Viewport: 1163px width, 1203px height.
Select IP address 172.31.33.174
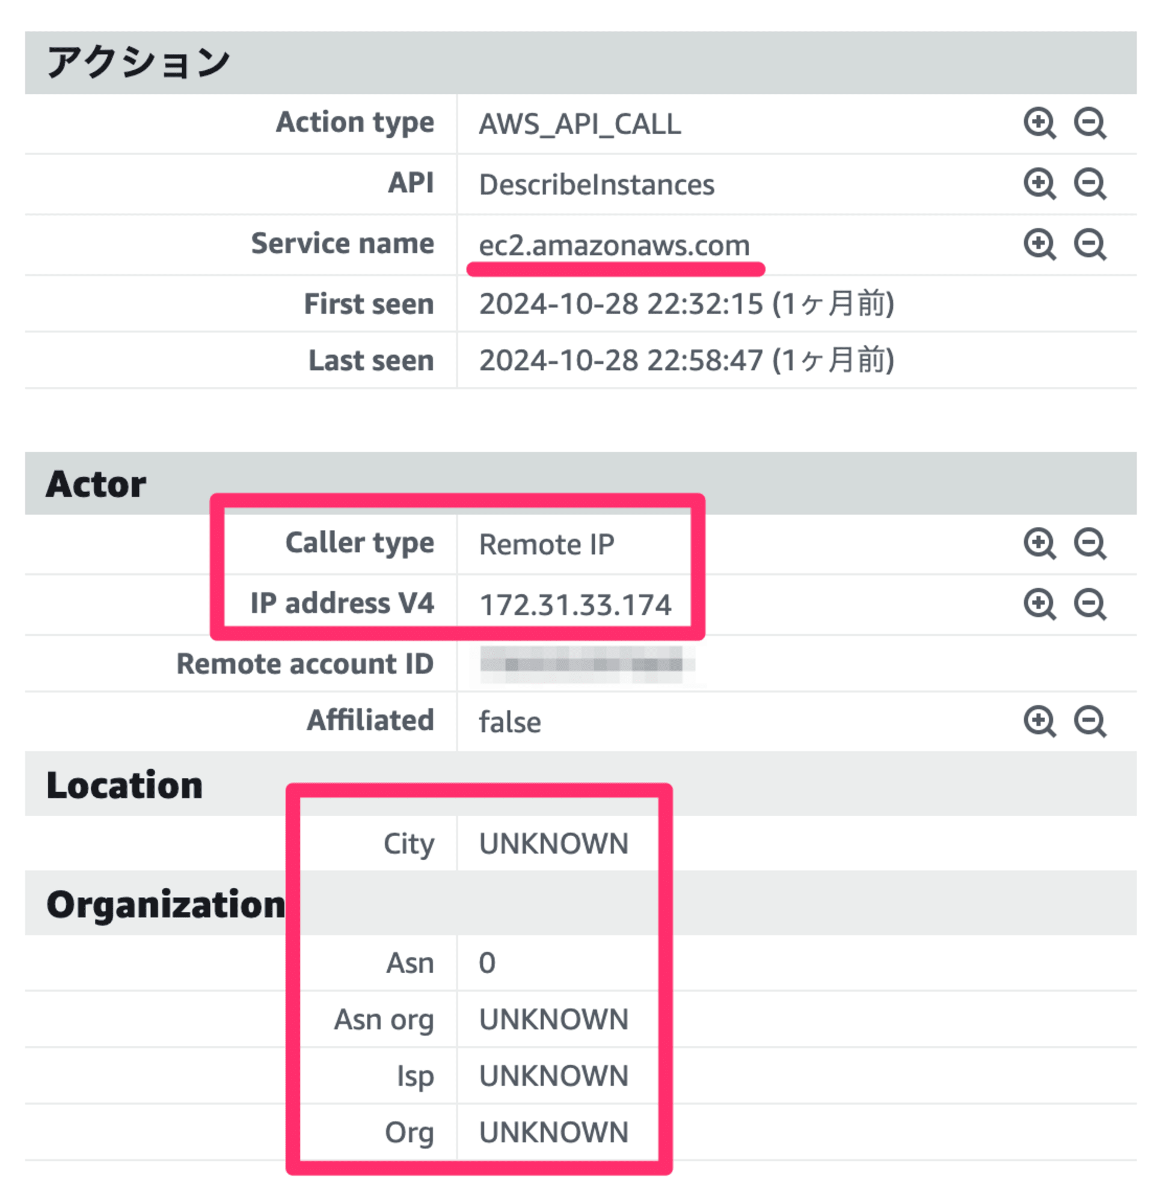(x=575, y=605)
